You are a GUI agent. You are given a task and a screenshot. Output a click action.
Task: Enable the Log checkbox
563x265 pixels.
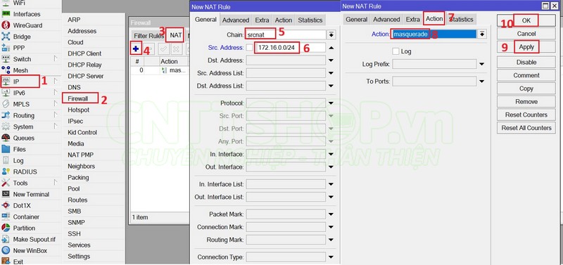coord(396,51)
